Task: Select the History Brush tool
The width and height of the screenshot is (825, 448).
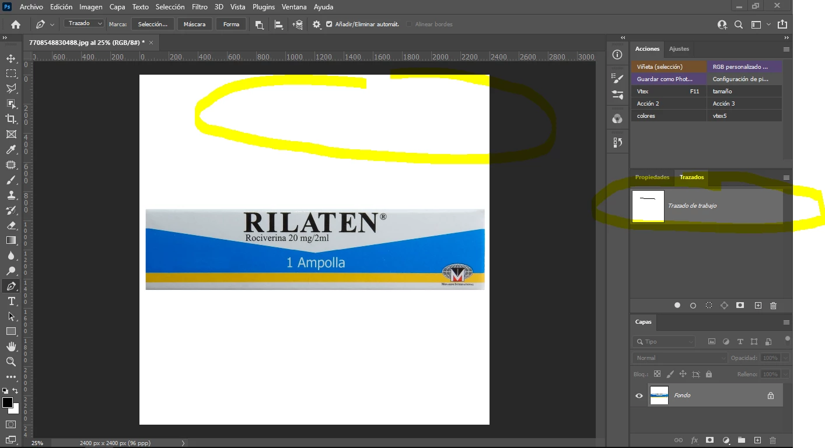Action: click(x=11, y=211)
